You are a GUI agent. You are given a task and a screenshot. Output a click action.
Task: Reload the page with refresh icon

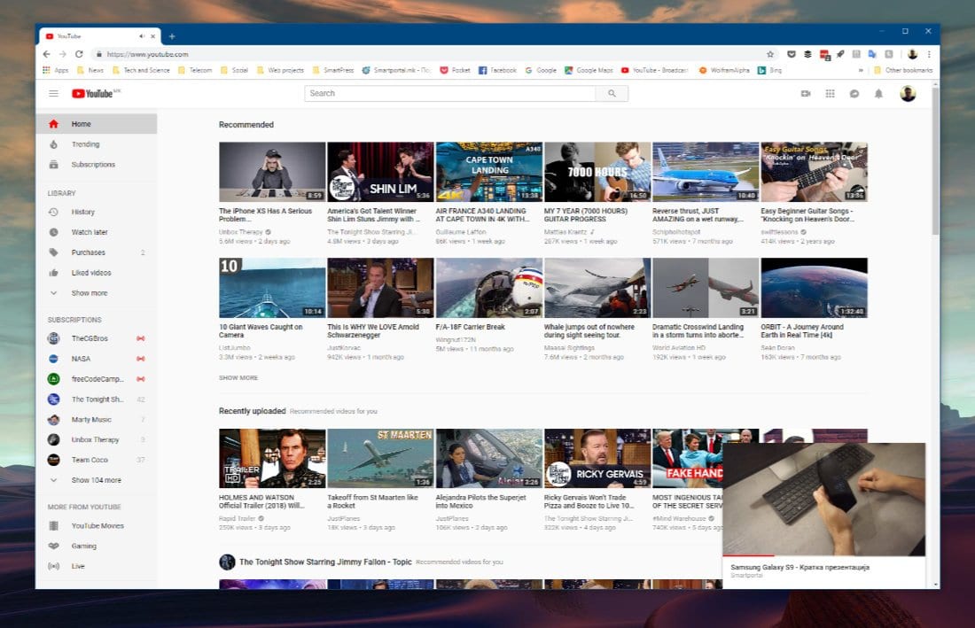[79, 54]
